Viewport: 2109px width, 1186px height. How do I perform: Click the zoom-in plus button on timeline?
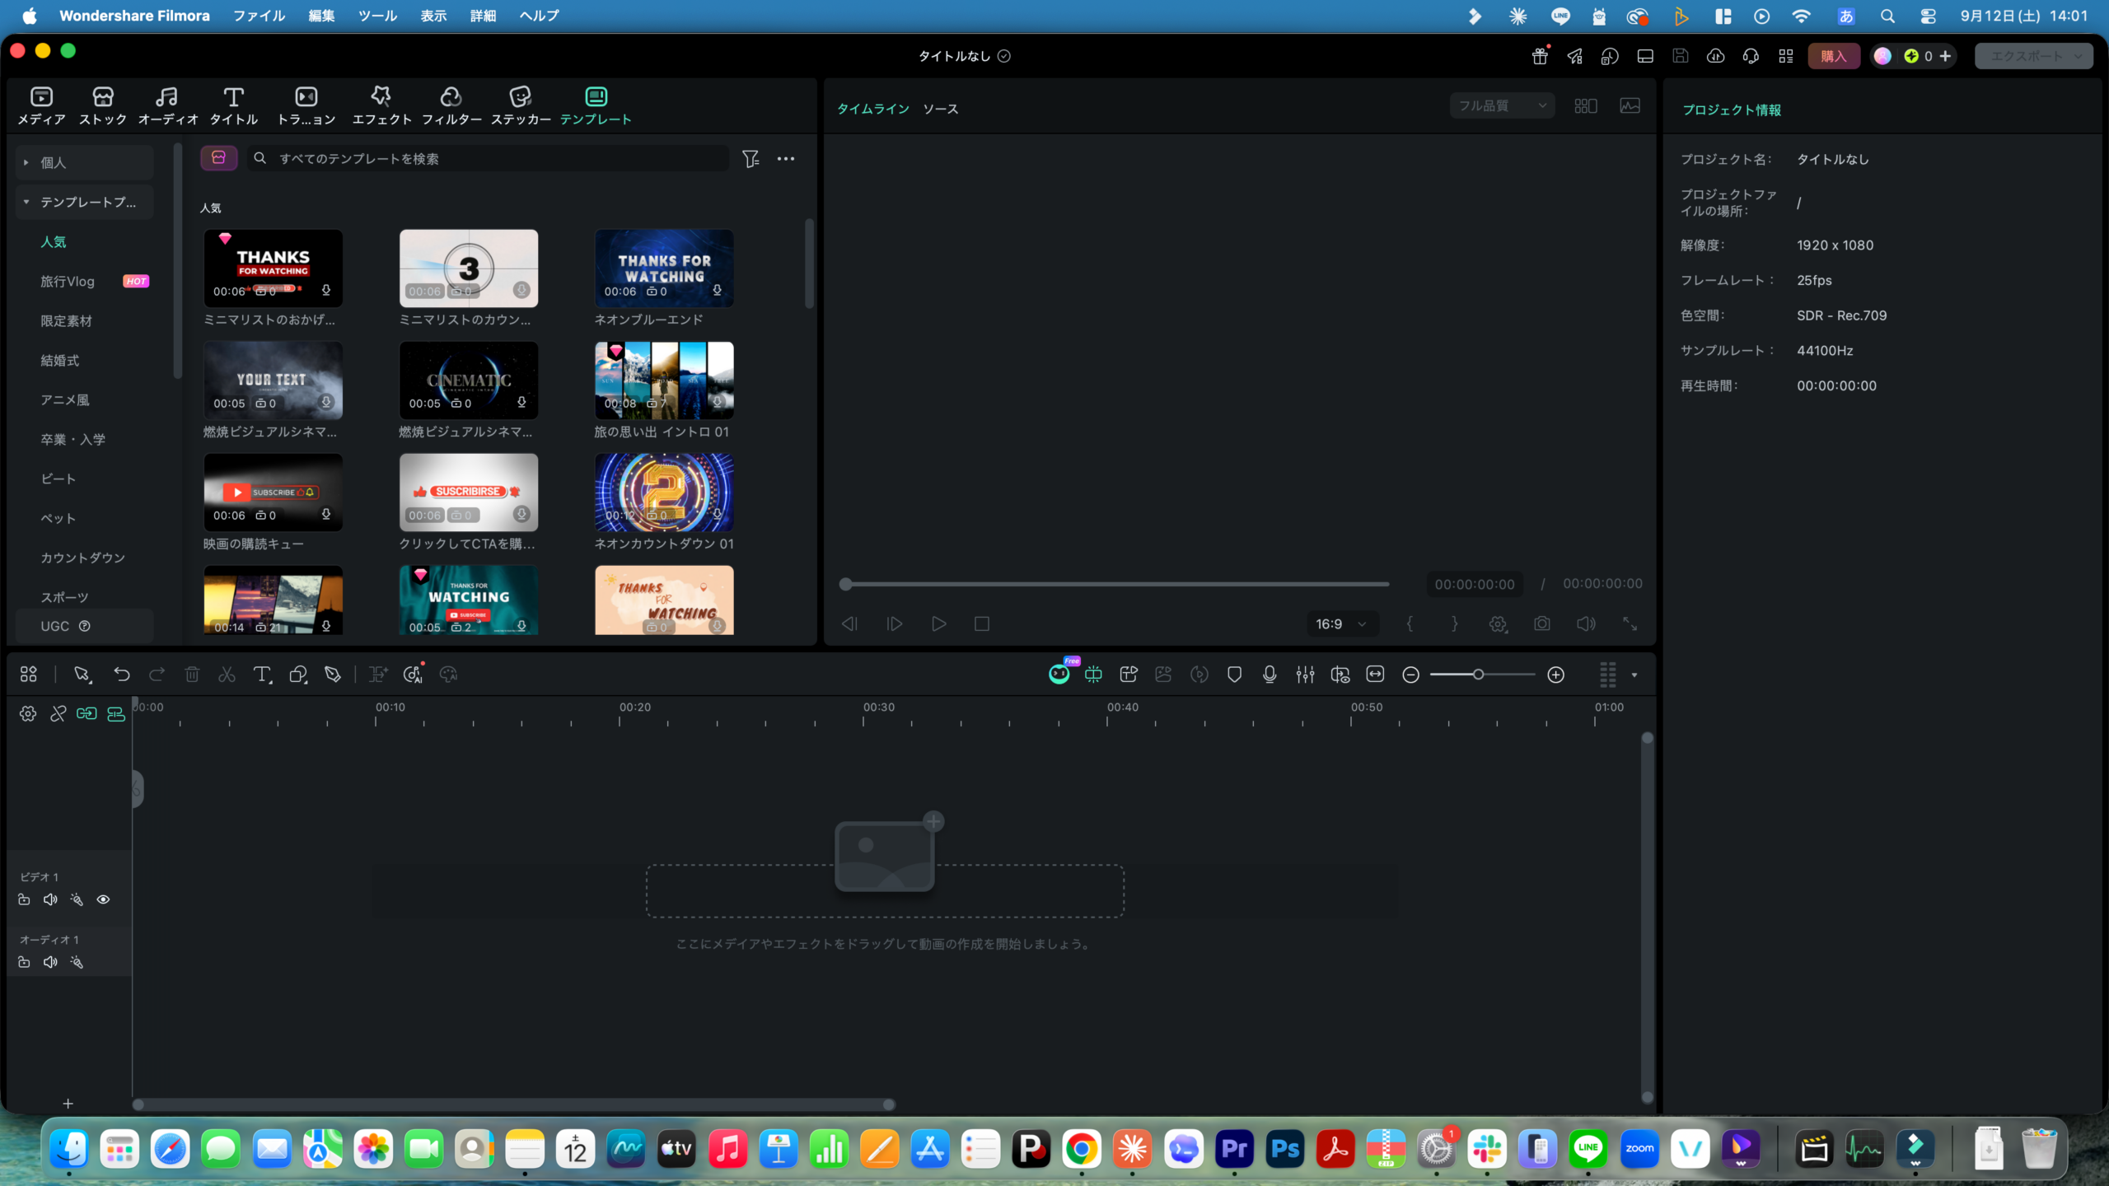[x=1555, y=675]
